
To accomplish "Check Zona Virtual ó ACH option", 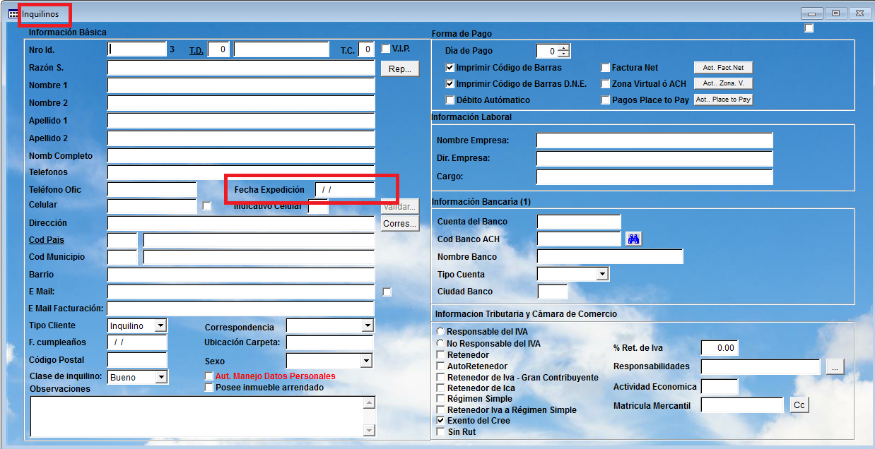I will coord(606,84).
